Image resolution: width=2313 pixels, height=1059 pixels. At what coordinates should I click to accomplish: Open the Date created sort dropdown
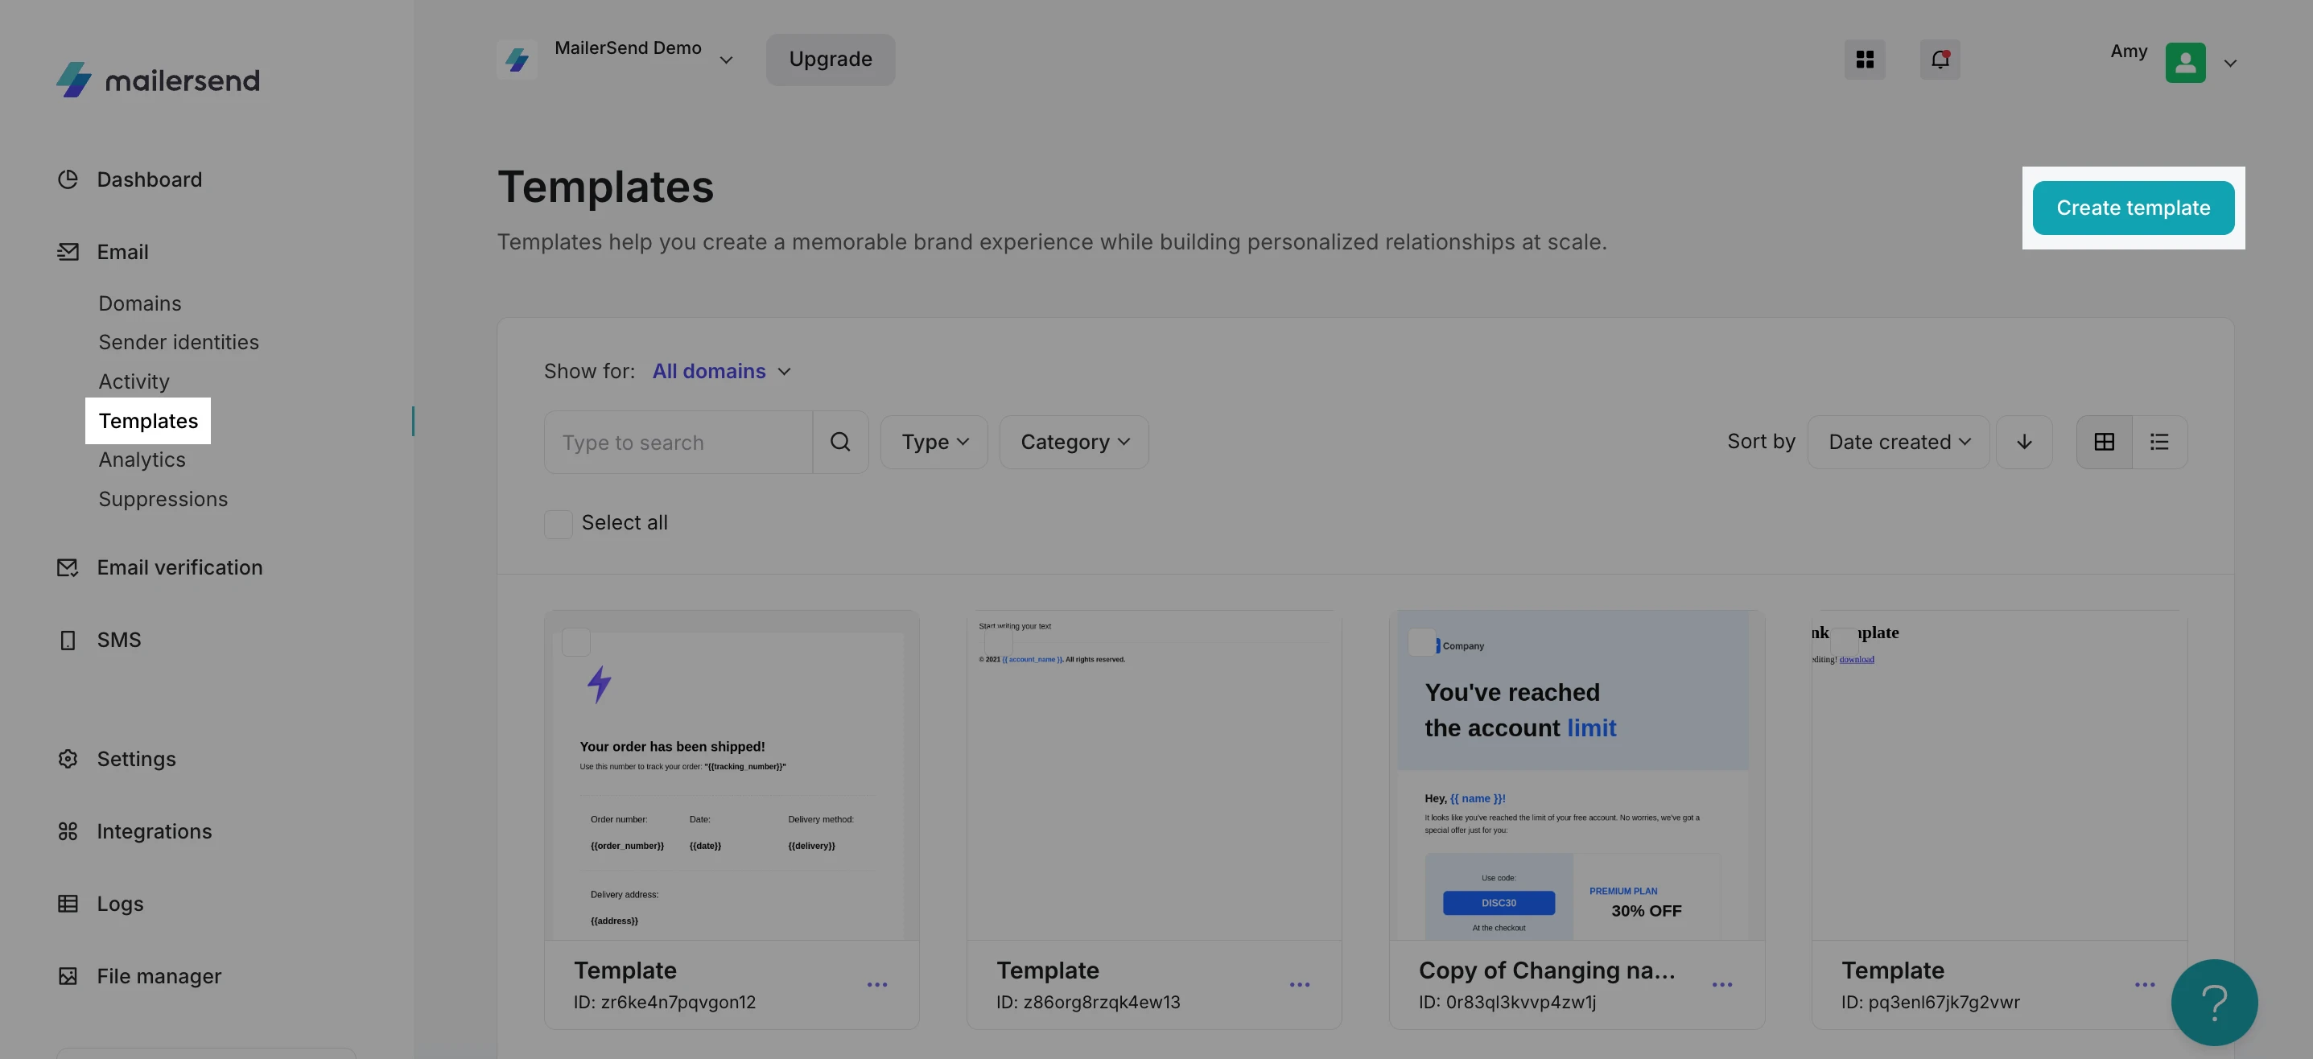pos(1899,442)
